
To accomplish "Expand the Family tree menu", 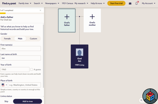I will tap(25, 3).
